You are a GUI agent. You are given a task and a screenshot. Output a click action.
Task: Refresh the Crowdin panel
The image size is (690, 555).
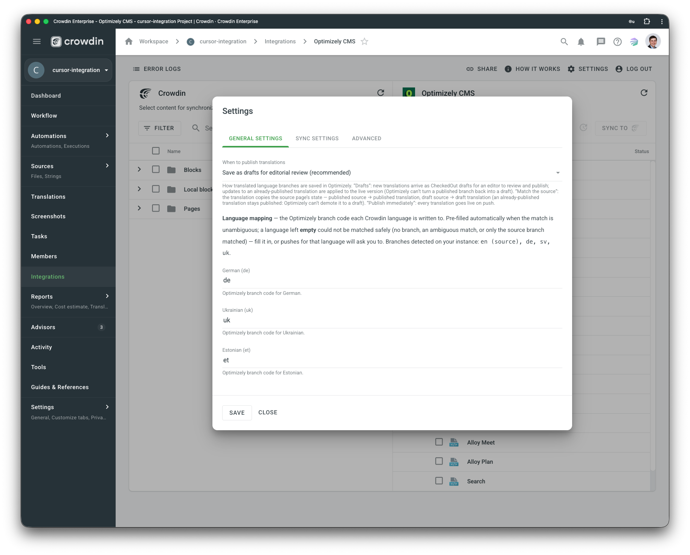tap(381, 93)
